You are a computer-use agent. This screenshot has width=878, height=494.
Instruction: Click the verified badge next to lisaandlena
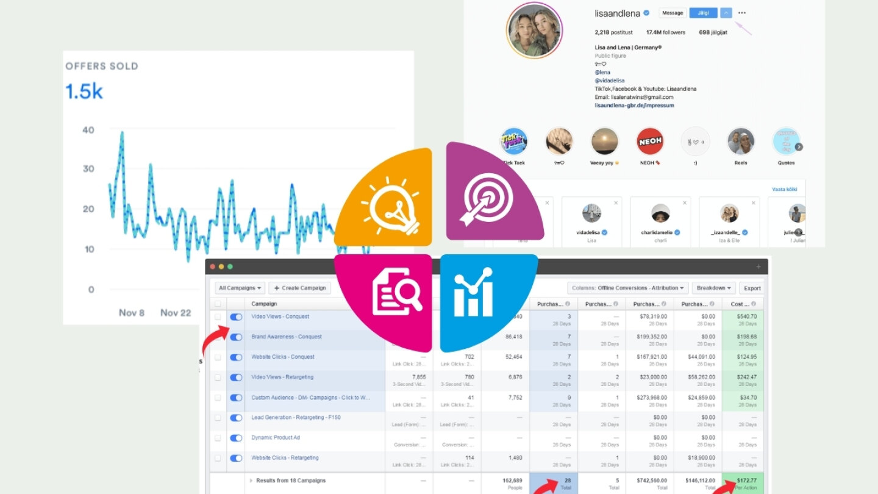pos(646,13)
